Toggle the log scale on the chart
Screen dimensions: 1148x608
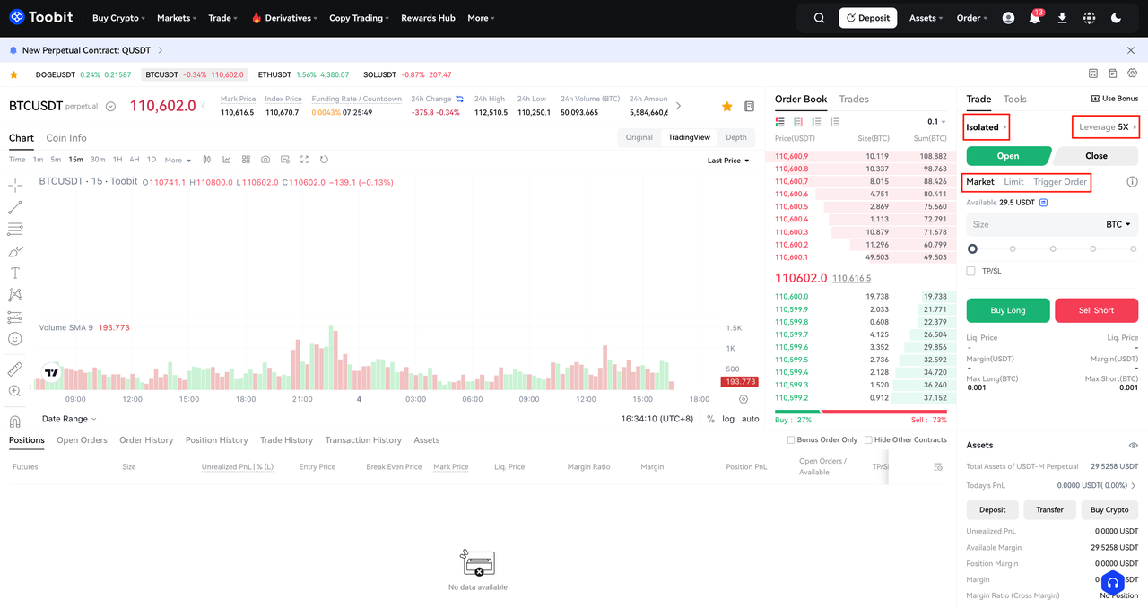[x=728, y=419]
